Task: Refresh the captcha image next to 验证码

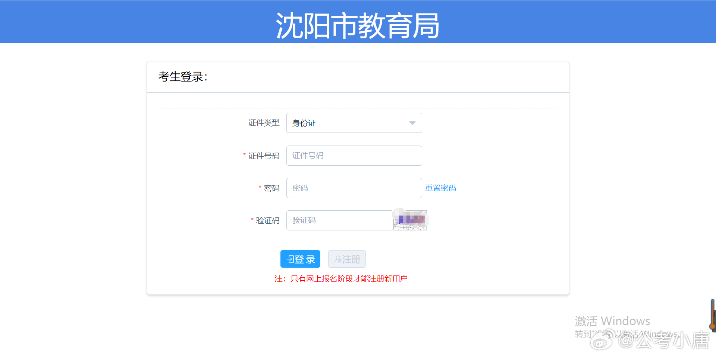Action: point(410,220)
